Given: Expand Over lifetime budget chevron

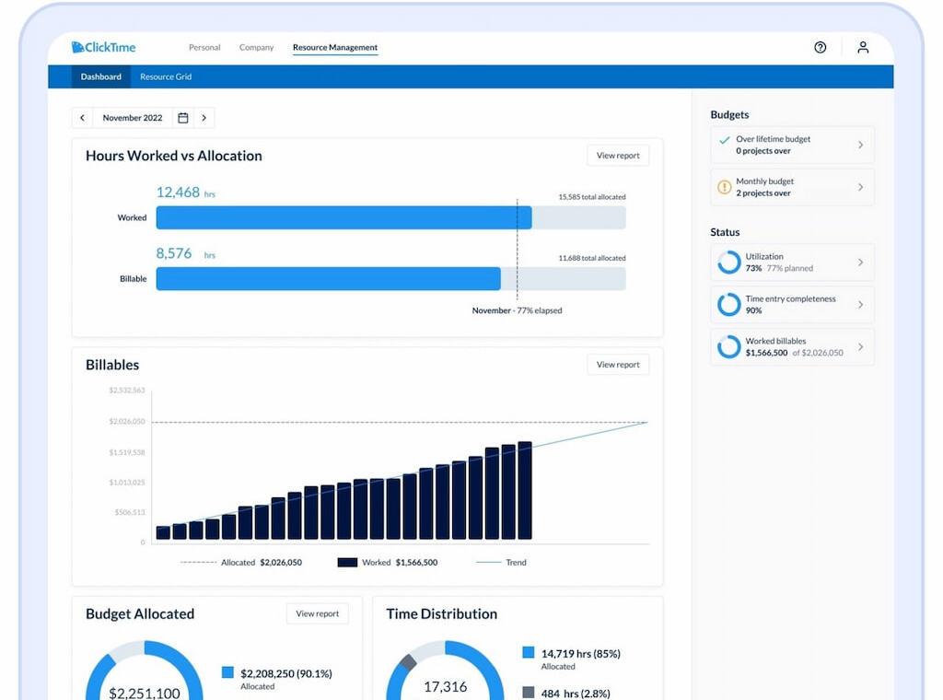Looking at the screenshot, I should click(861, 145).
